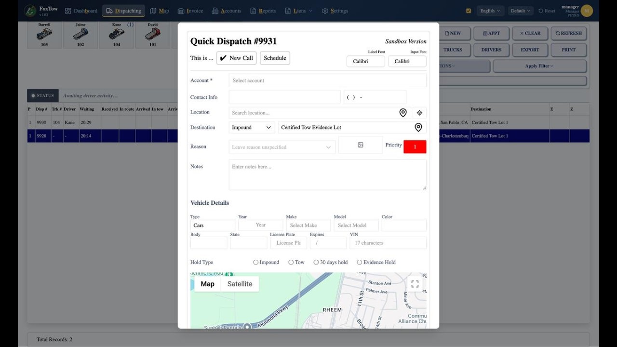Open the DRIVERS list button

(491, 50)
